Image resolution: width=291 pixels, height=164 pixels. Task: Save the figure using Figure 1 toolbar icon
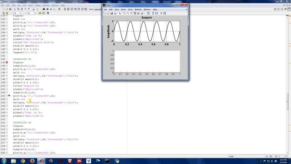(x=111, y=13)
